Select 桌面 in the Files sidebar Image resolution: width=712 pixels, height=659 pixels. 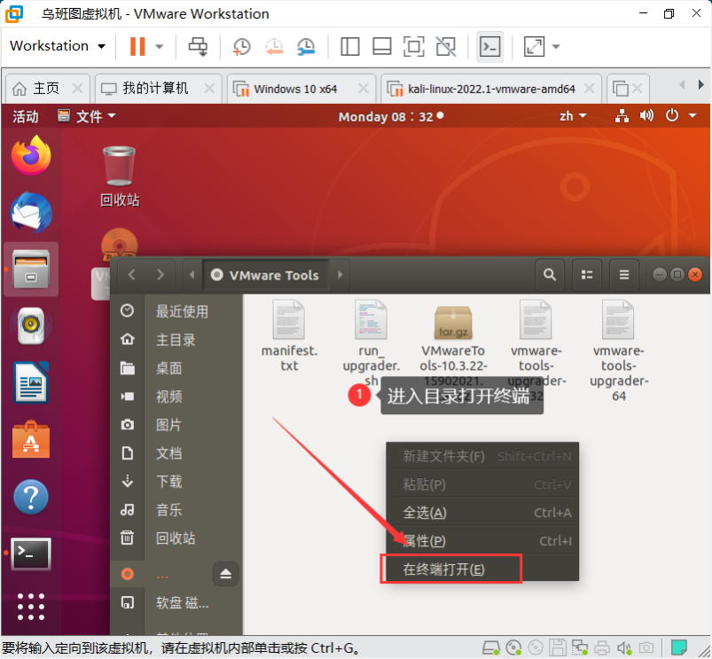coord(177,368)
